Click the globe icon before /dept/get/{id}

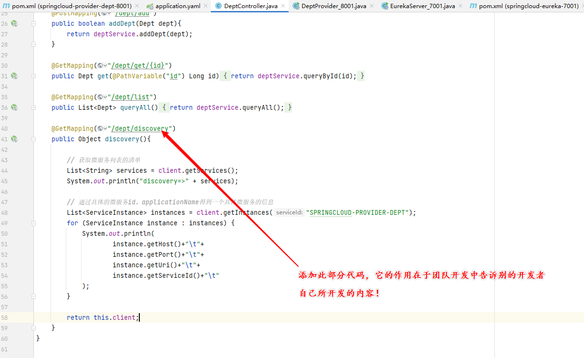click(x=101, y=65)
